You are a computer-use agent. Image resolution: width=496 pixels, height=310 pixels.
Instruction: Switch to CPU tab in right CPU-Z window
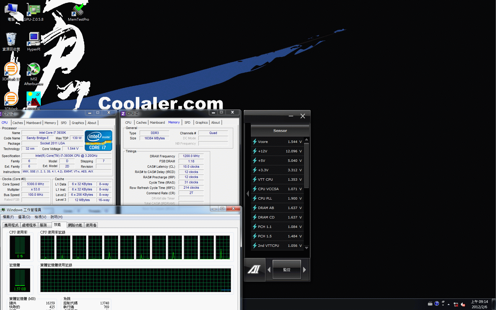click(x=128, y=123)
